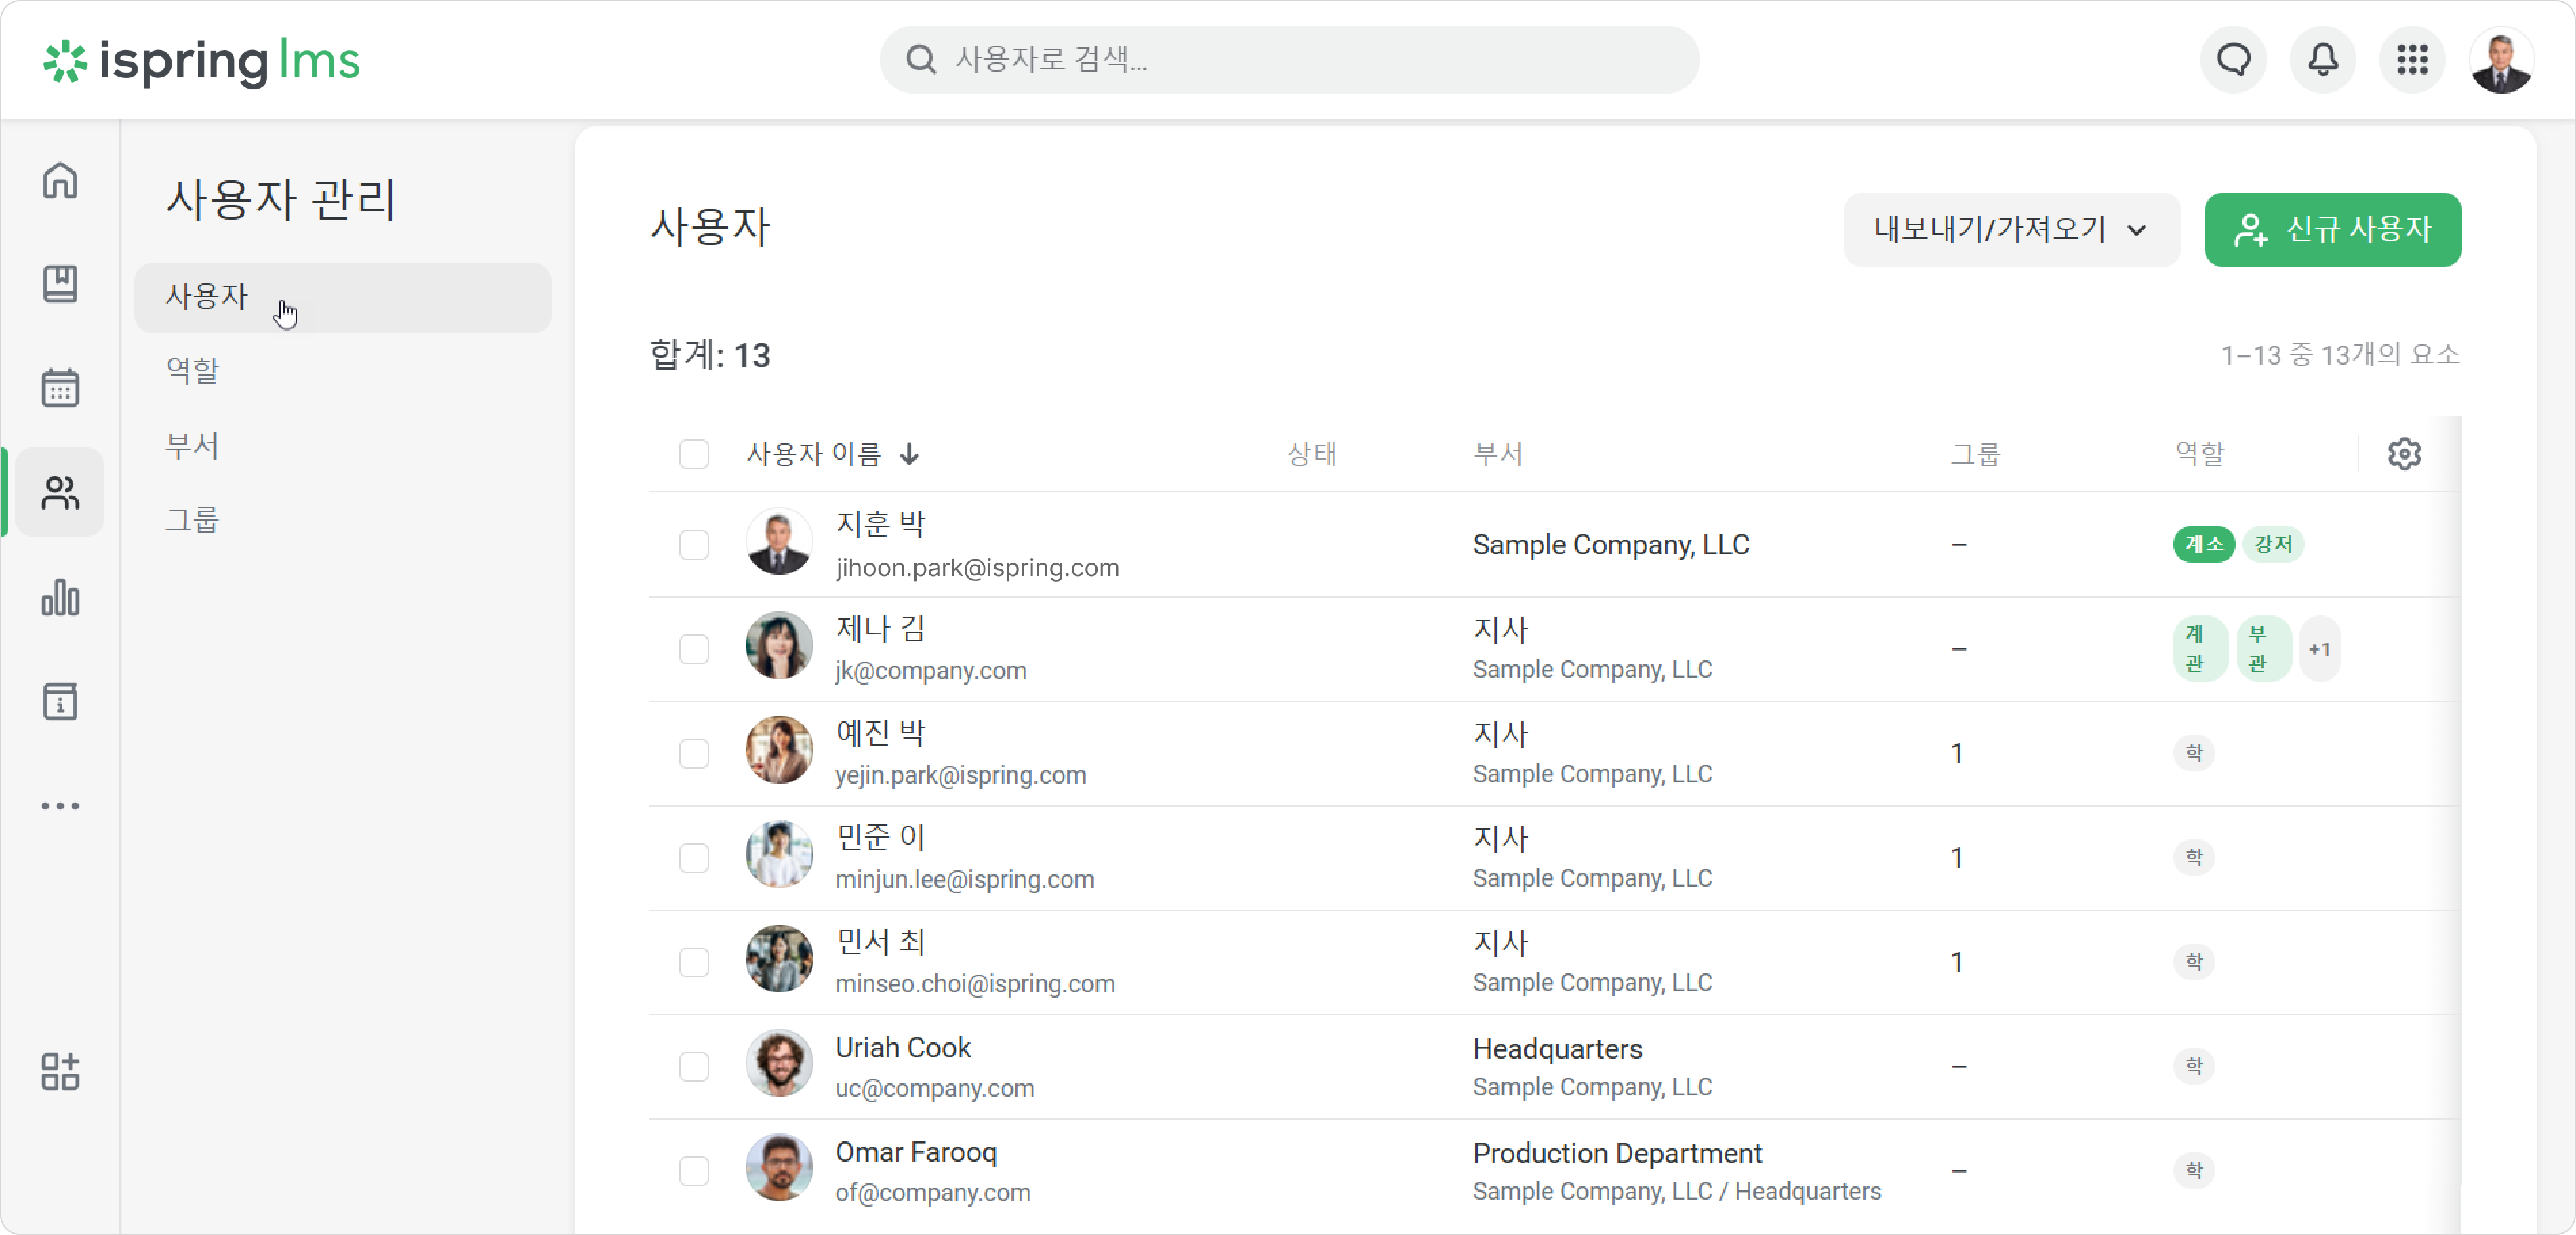The width and height of the screenshot is (2576, 1235).
Task: Select the 그룹 menu item
Action: coord(192,520)
